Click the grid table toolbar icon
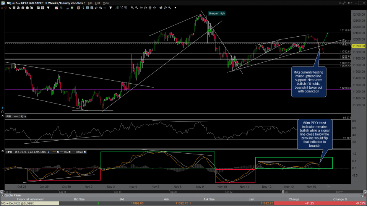The width and height of the screenshot is (367, 206). pos(14,8)
